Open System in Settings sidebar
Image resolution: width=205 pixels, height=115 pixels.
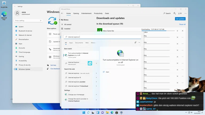click(28, 27)
